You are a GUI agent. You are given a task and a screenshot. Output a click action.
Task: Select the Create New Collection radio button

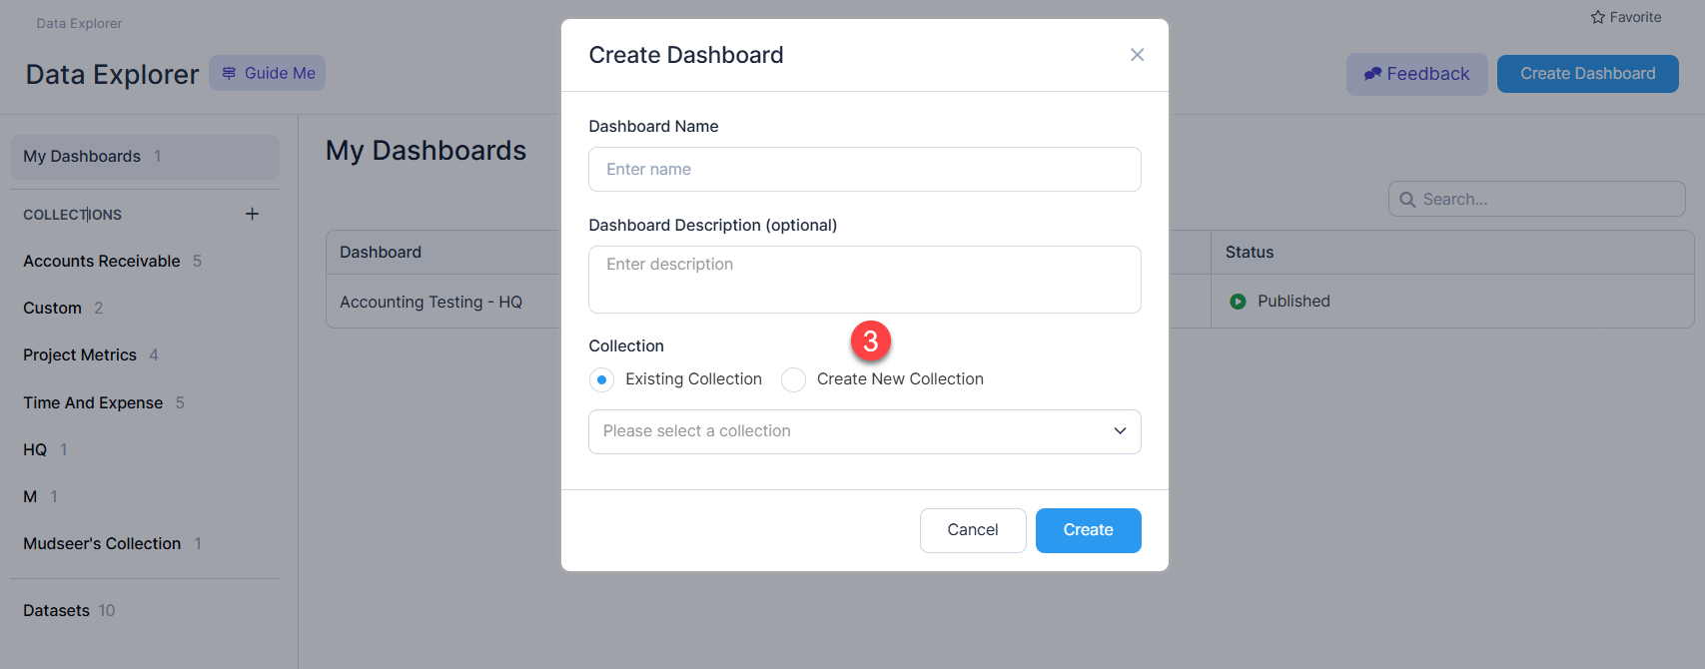pyautogui.click(x=793, y=379)
